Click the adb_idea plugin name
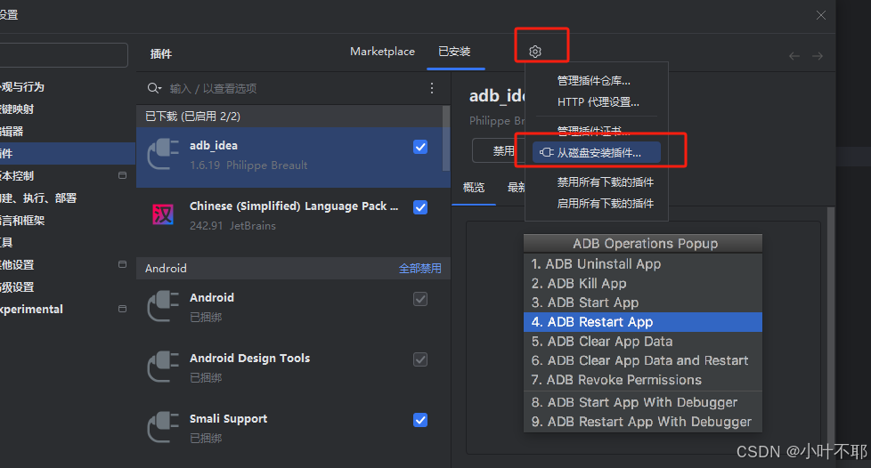The width and height of the screenshot is (871, 468). click(214, 145)
